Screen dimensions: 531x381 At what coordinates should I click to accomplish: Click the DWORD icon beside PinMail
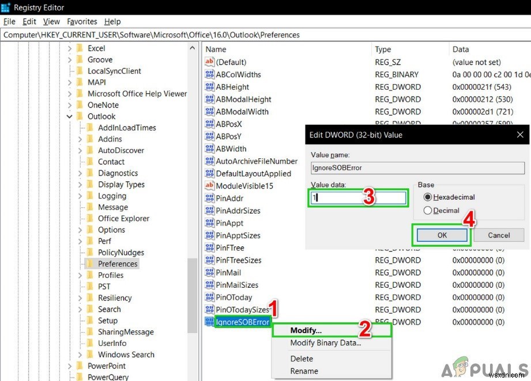[211, 272]
